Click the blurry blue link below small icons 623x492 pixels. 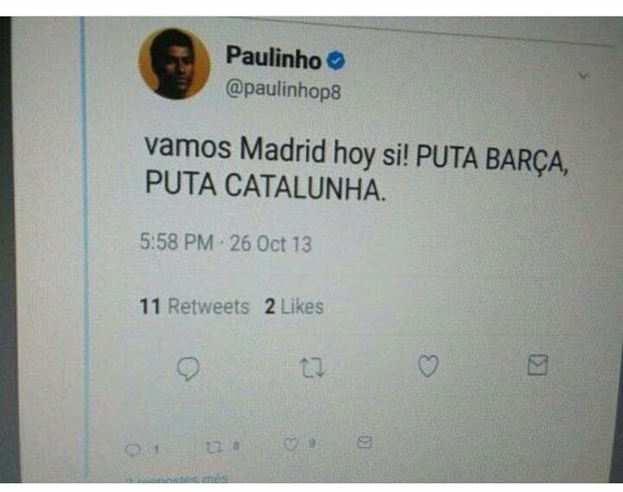tap(177, 479)
